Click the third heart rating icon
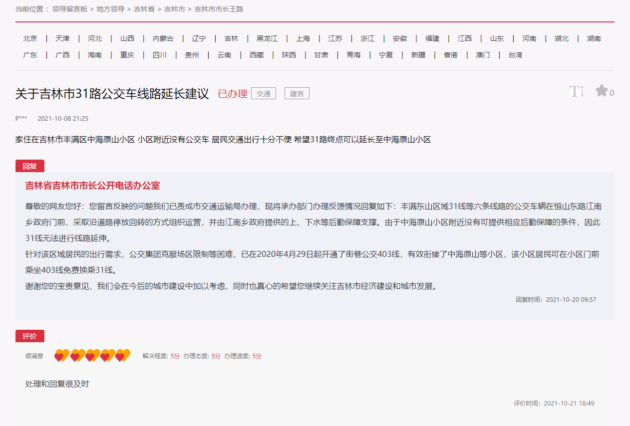The width and height of the screenshot is (630, 426). pos(92,356)
